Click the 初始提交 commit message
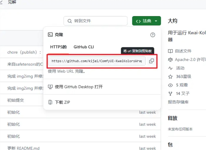The image size is (206, 150). [16, 100]
